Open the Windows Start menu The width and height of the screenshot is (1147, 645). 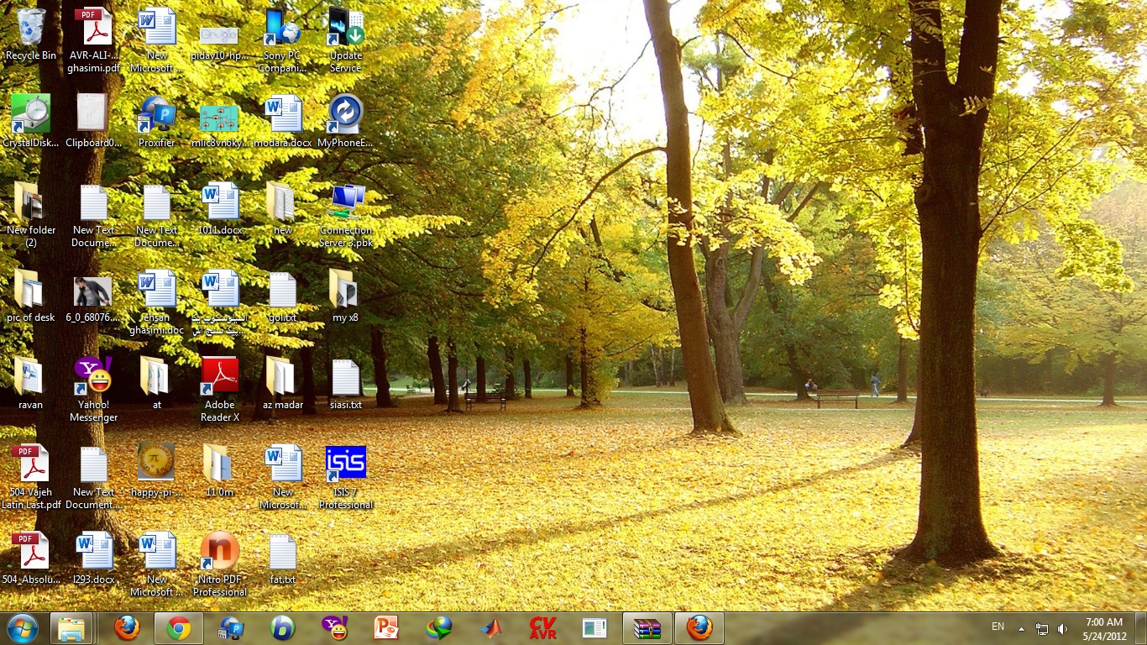(x=22, y=628)
